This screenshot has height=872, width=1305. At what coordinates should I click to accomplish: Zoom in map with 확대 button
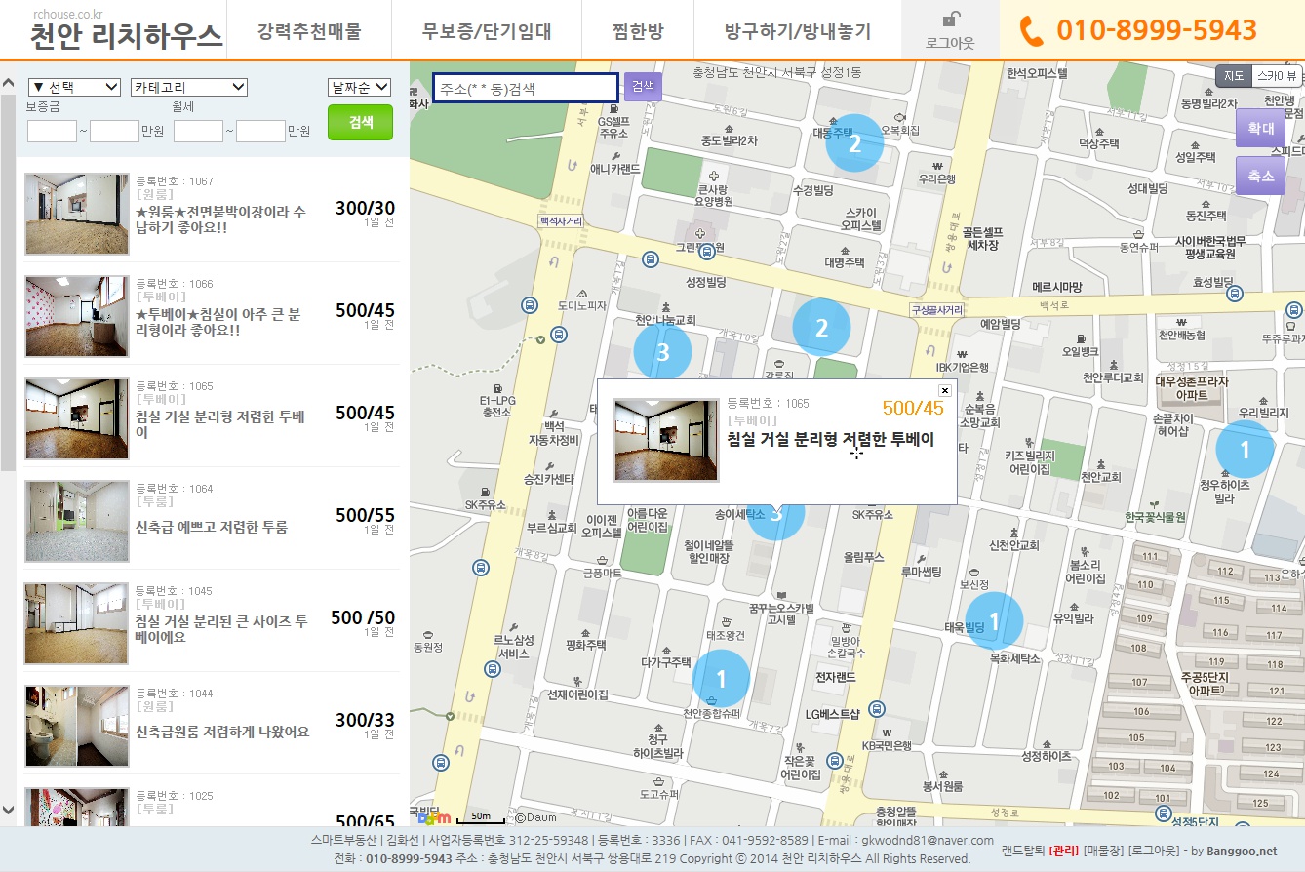point(1260,128)
